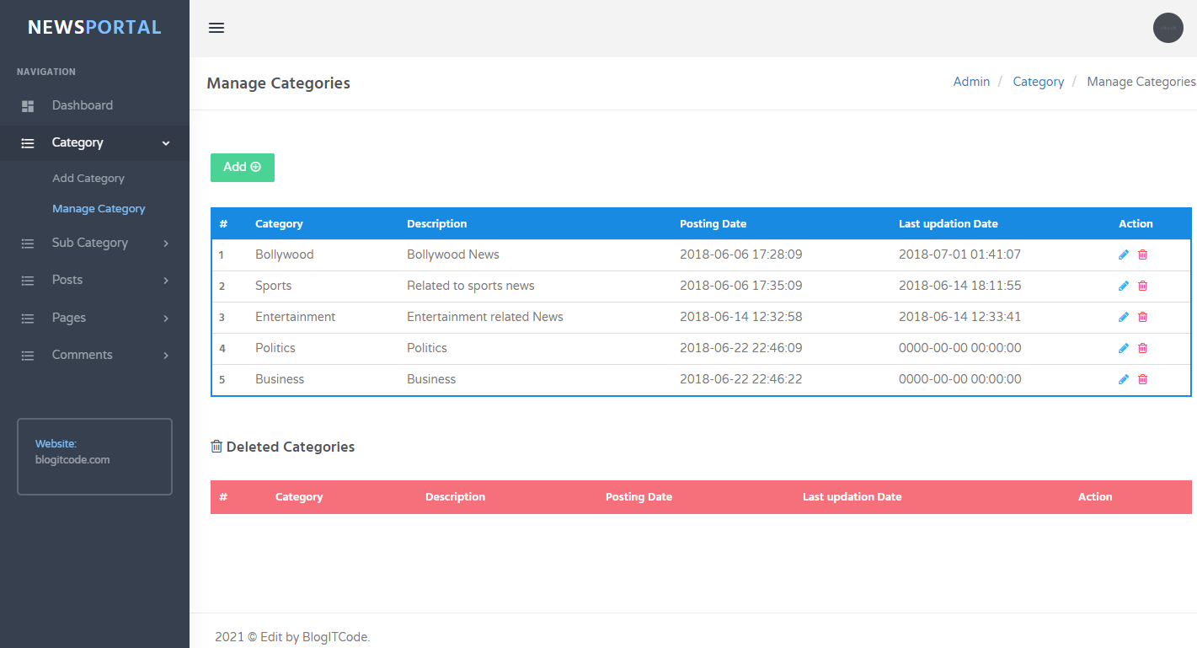Screen dimensions: 1197x648
Task: Expand the Posts submenu chevron
Action: point(166,280)
